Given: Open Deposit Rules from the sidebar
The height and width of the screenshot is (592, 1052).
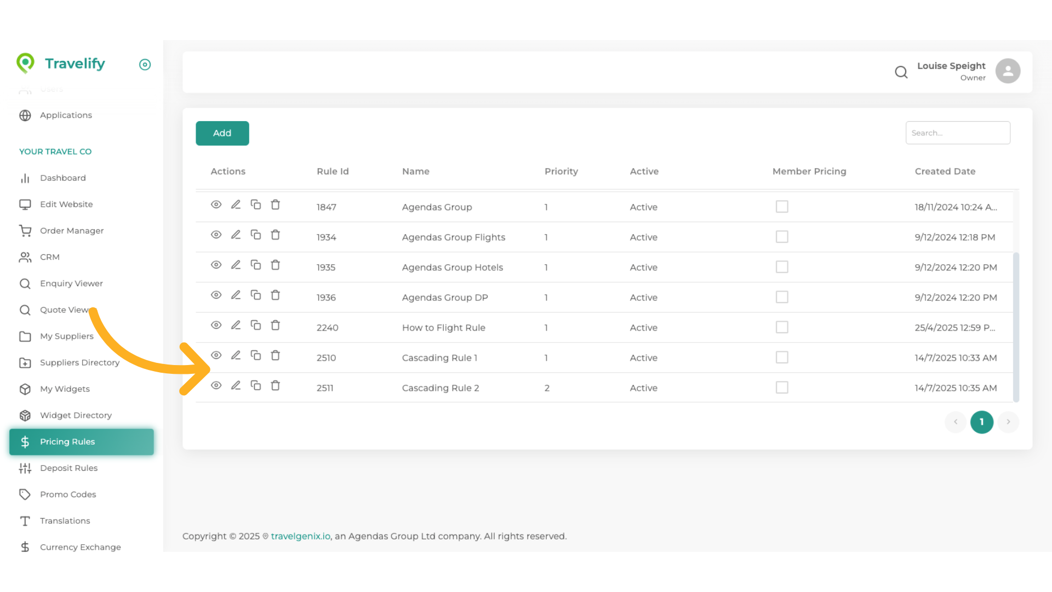Looking at the screenshot, I should pyautogui.click(x=68, y=468).
